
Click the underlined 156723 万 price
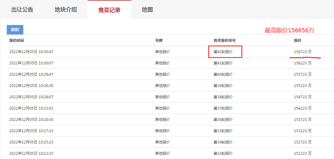[x=303, y=52]
